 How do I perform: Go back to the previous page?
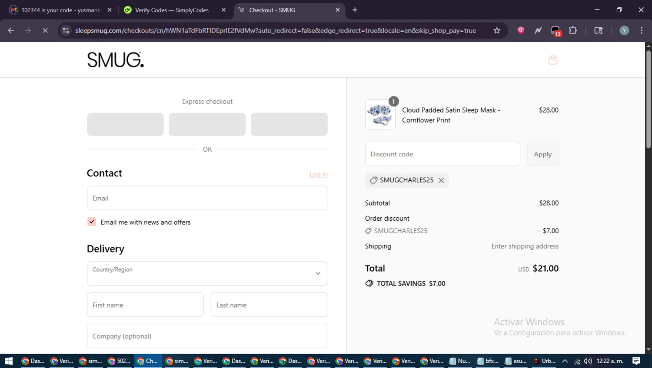tap(11, 30)
